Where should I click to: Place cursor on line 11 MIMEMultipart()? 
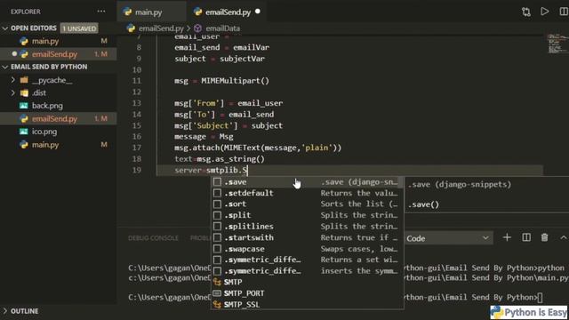[x=235, y=81]
